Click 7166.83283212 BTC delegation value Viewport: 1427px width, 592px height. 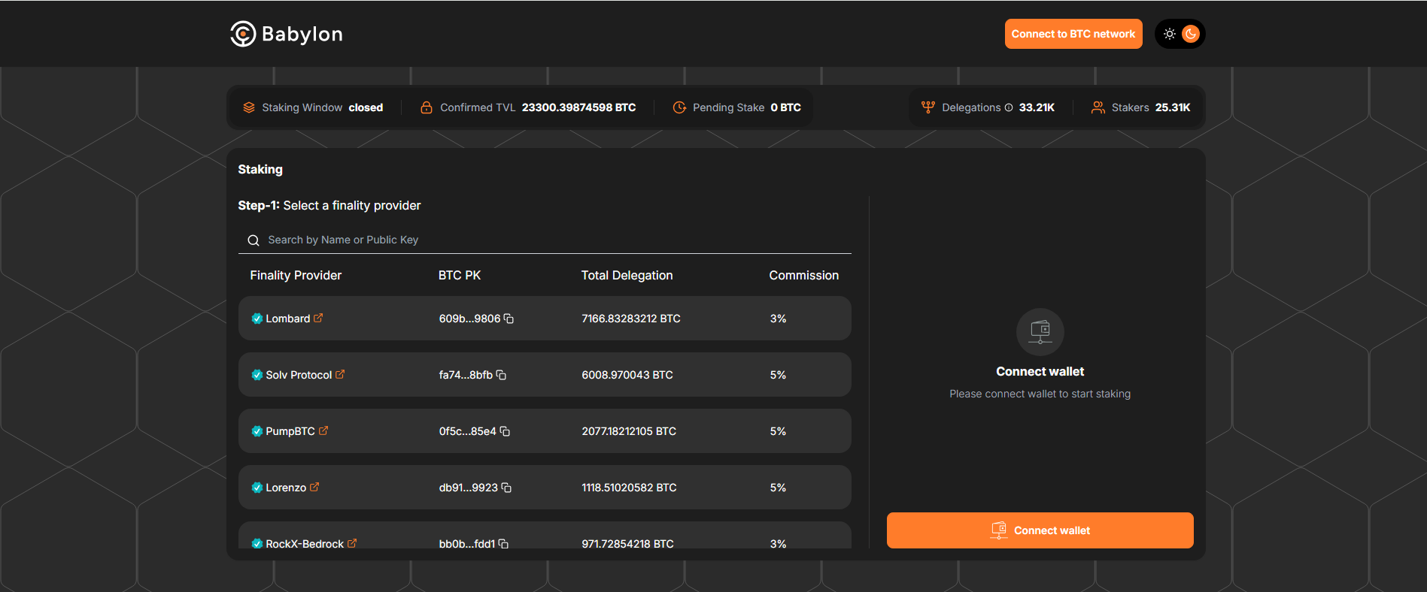(x=631, y=319)
